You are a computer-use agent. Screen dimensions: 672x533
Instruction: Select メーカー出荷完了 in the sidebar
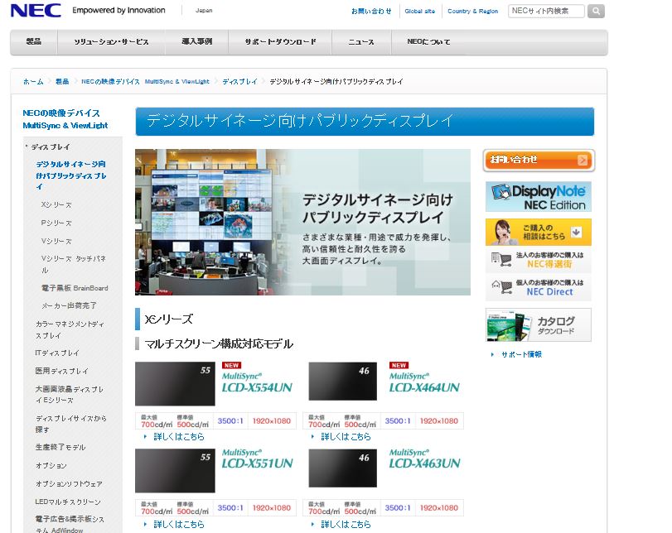pyautogui.click(x=69, y=305)
